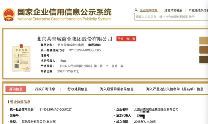Click the 类型 value 其他股份有限公司(非上市)
The image size is (208, 124).
[39, 122]
